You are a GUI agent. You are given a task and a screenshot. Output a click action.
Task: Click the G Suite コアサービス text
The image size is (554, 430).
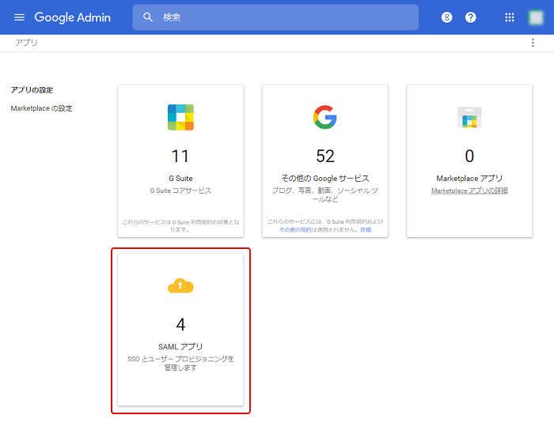(x=180, y=190)
